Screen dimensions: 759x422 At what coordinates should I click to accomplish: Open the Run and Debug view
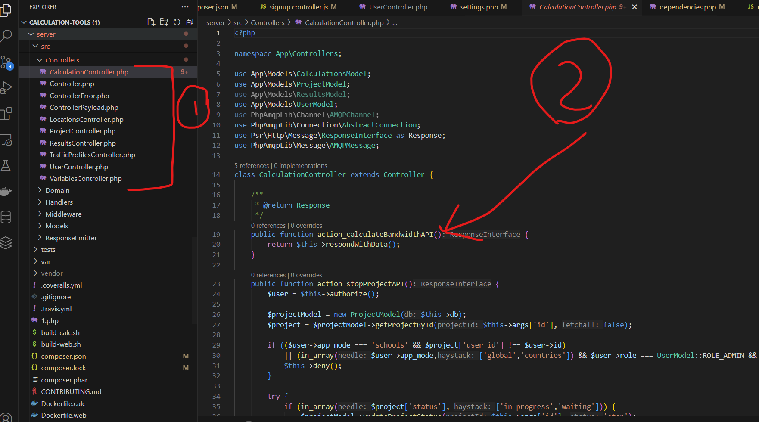coord(6,87)
